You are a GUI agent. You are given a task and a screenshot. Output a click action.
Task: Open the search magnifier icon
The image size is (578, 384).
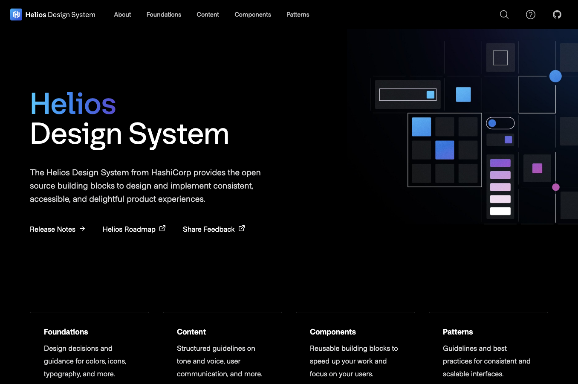(504, 14)
